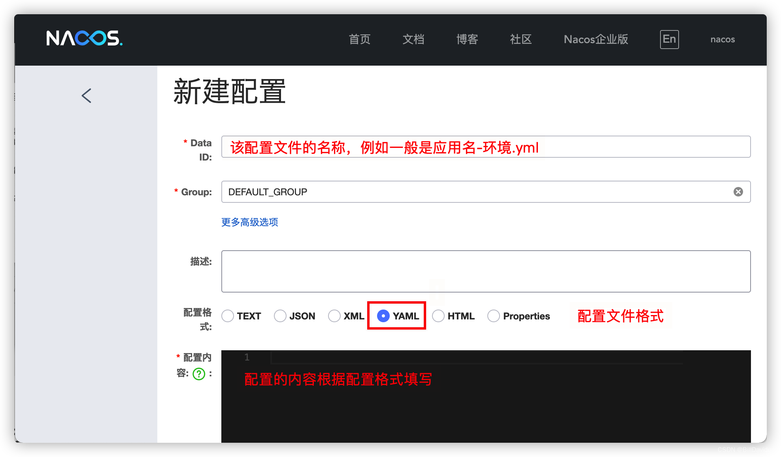781x457 pixels.
Task: Open the 文档 menu item
Action: (413, 39)
